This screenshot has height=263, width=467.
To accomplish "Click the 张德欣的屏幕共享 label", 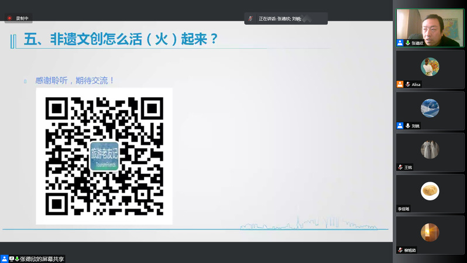I will click(x=42, y=258).
